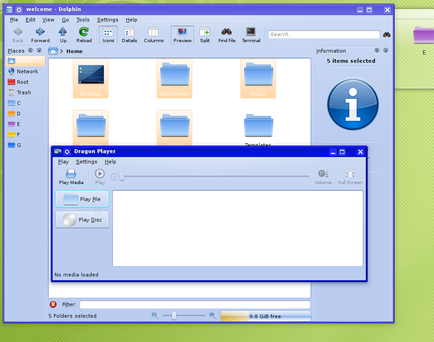Open Dolphin Edit menu
Image resolution: width=434 pixels, height=342 pixels.
tap(30, 20)
